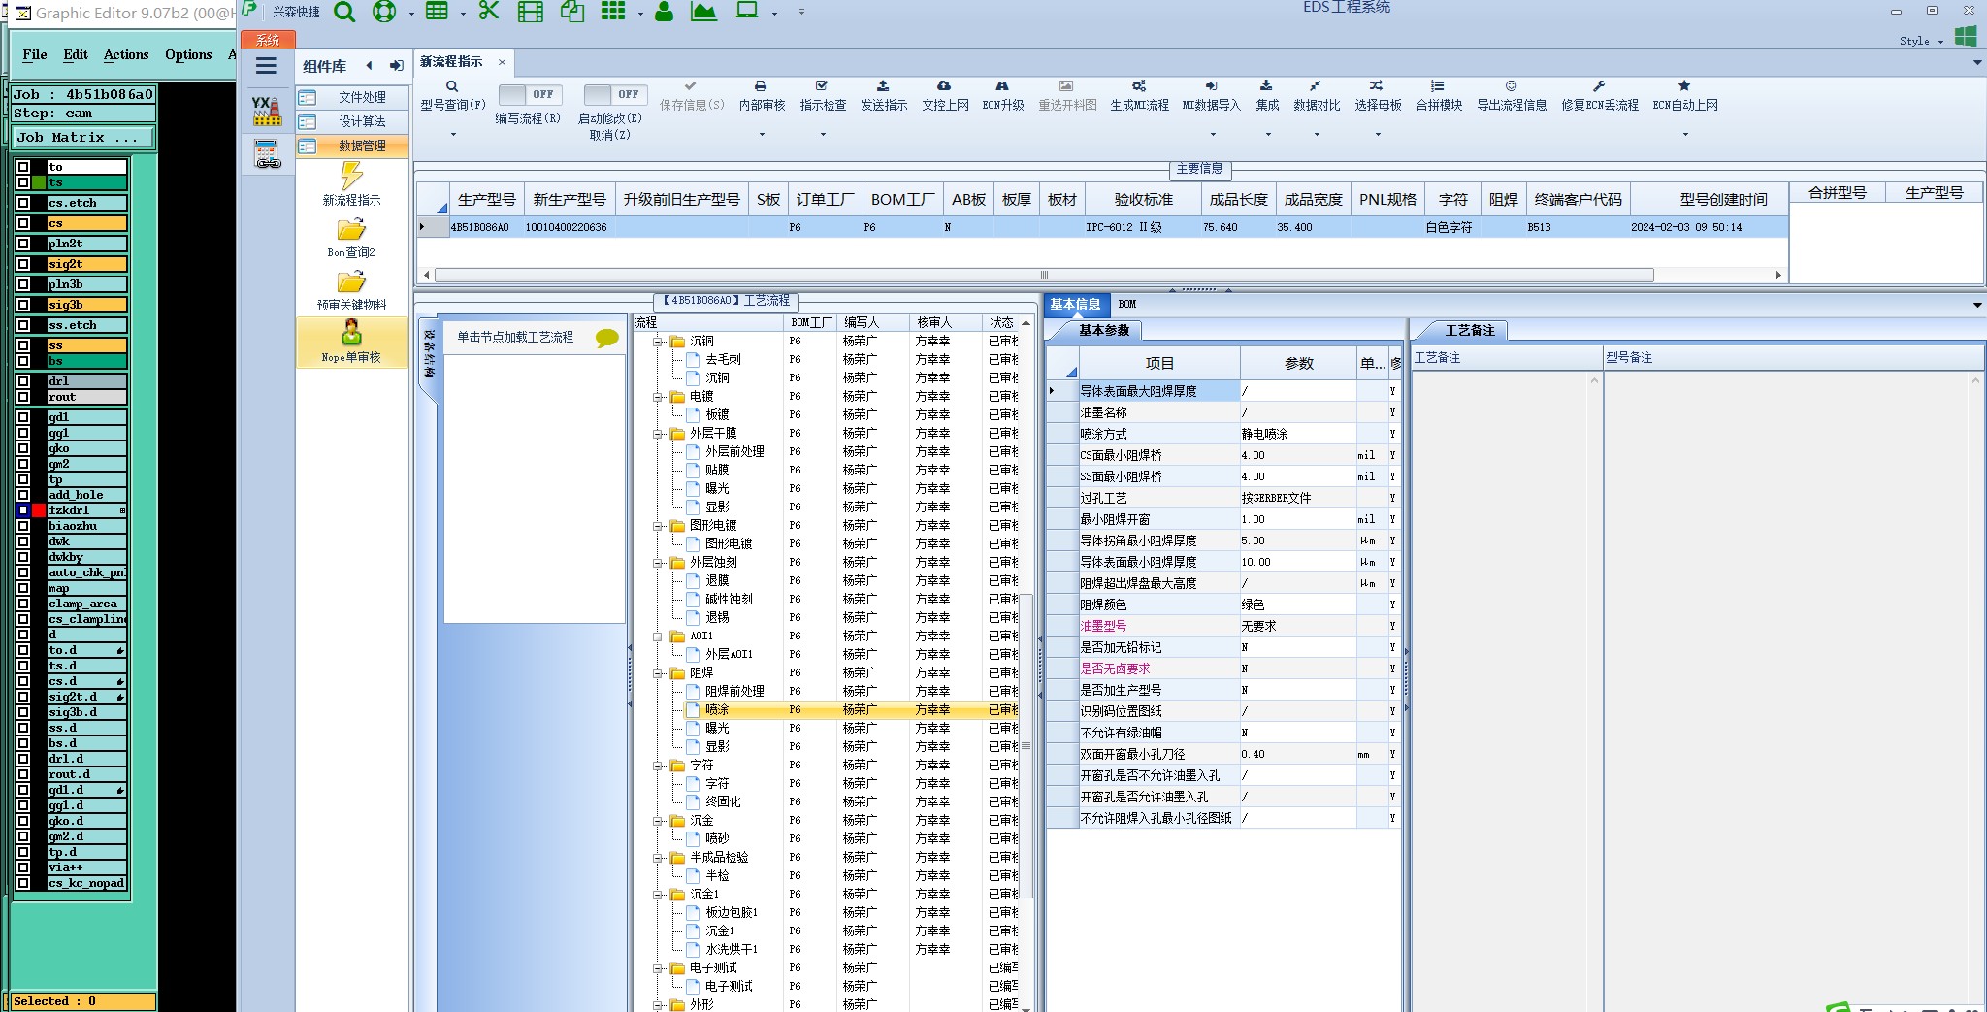This screenshot has height=1012, width=1987.
Task: Click 生成MI流程 gears button
Action: point(1139,95)
